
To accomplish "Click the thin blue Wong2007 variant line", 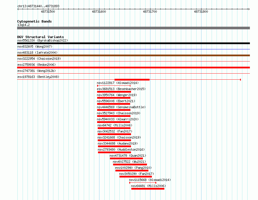I will 133,49.
